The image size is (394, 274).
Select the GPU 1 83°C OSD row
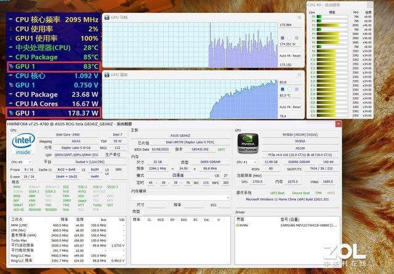(x=54, y=66)
